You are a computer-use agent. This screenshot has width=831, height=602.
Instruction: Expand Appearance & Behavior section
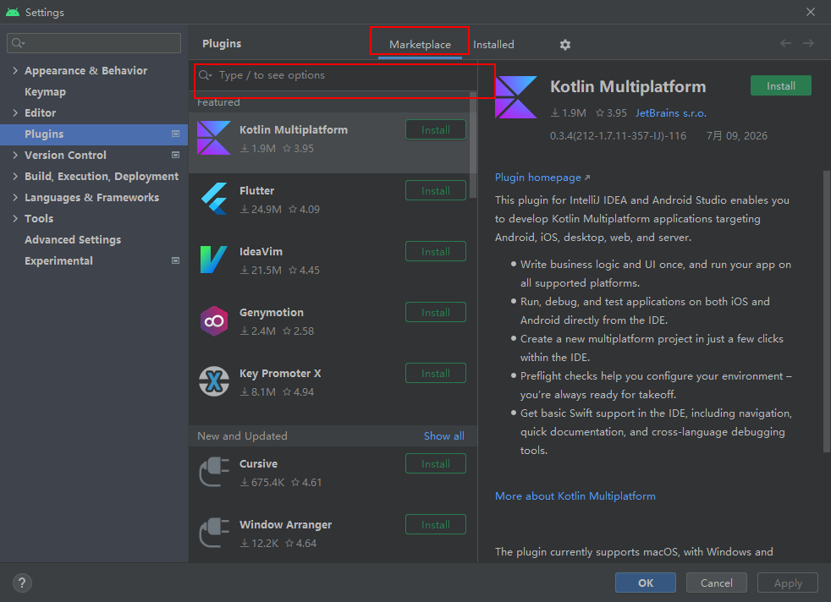15,70
